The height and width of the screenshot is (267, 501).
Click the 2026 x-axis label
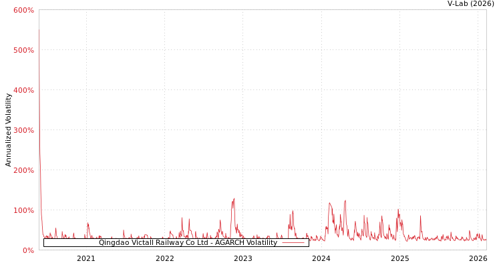point(478,258)
